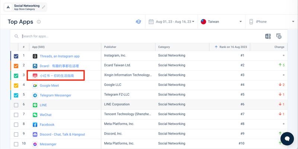The width and height of the screenshot is (298, 149).
Task: Sort by Rank on 16 Aug 2023 column
Action: 229,47
